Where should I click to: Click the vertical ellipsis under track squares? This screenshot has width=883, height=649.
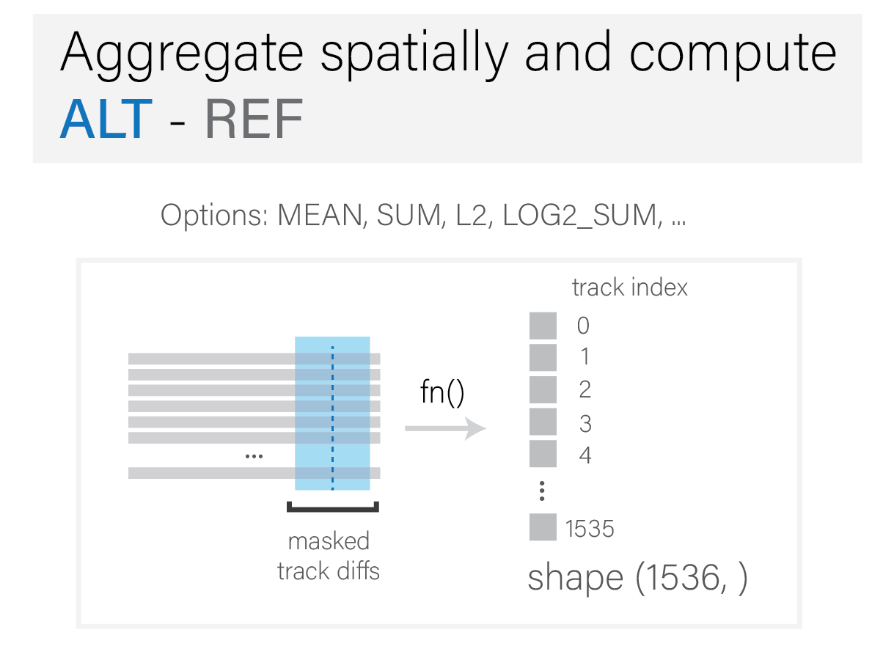[542, 491]
